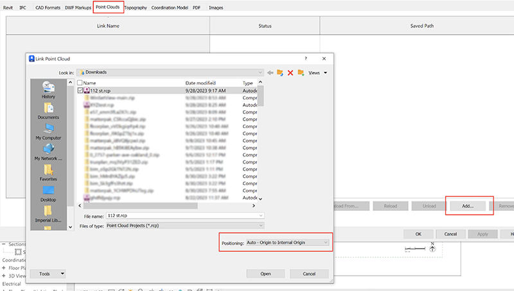Click the red X delete icon
The width and height of the screenshot is (514, 291).
(290, 72)
